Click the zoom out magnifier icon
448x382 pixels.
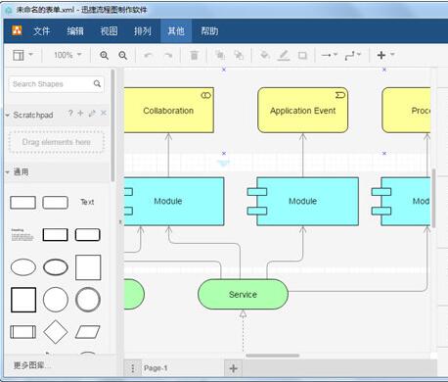coord(123,55)
